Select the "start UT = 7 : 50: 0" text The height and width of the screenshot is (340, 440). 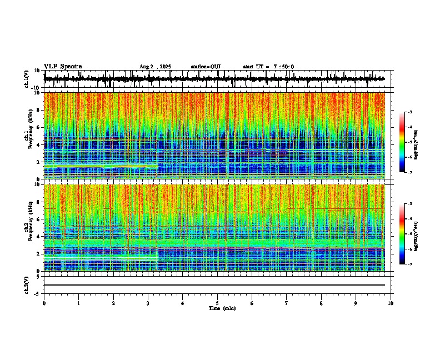[268, 67]
